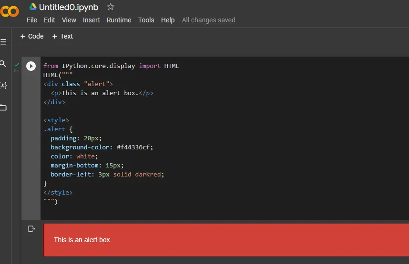Click the green execution checkmark

[17, 65]
